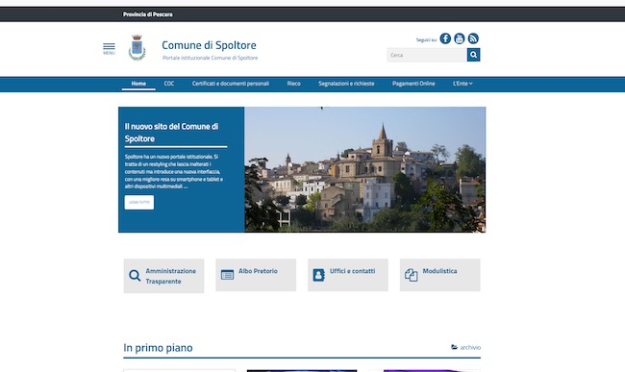Expand the L'Ente dropdown menu
The image size is (625, 372).
coord(462,84)
